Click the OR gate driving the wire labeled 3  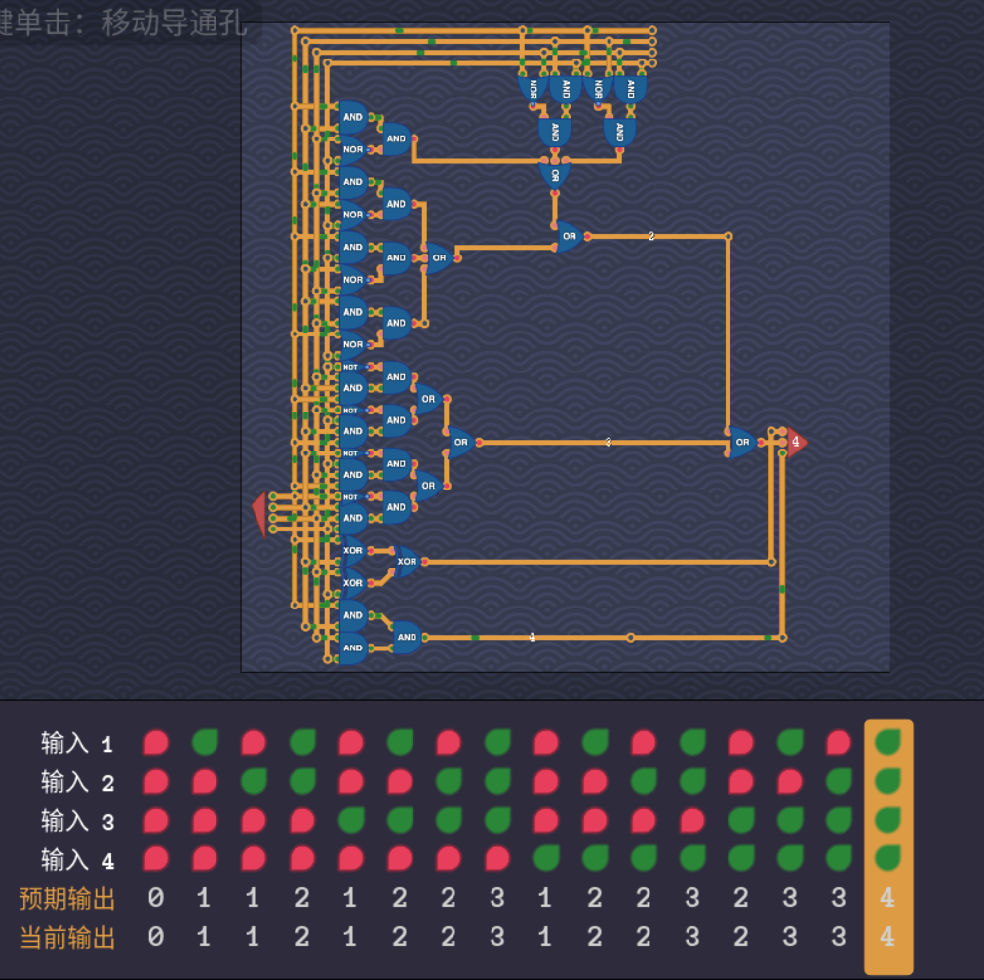[x=460, y=443]
